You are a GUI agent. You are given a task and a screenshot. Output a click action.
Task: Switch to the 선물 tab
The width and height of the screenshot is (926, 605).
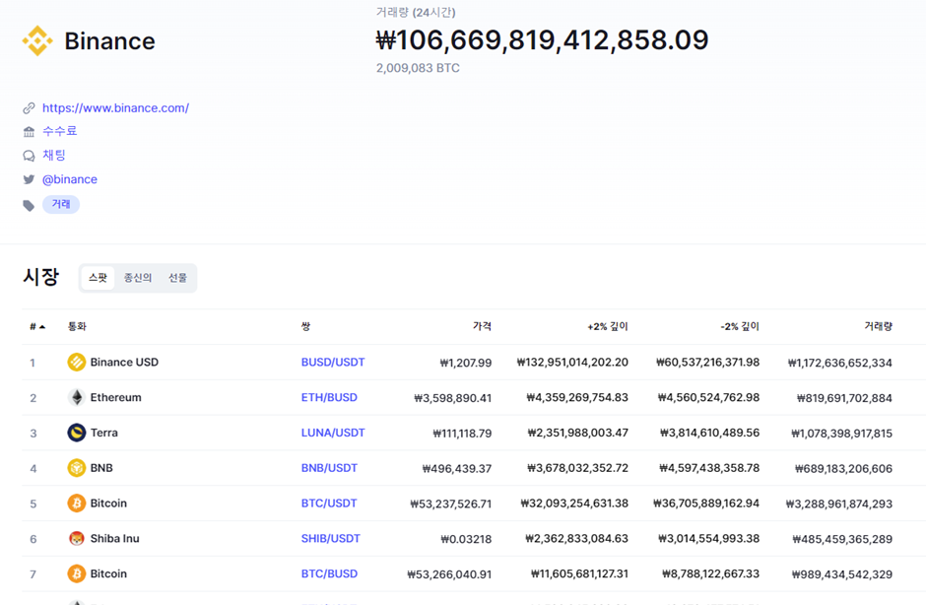[177, 278]
